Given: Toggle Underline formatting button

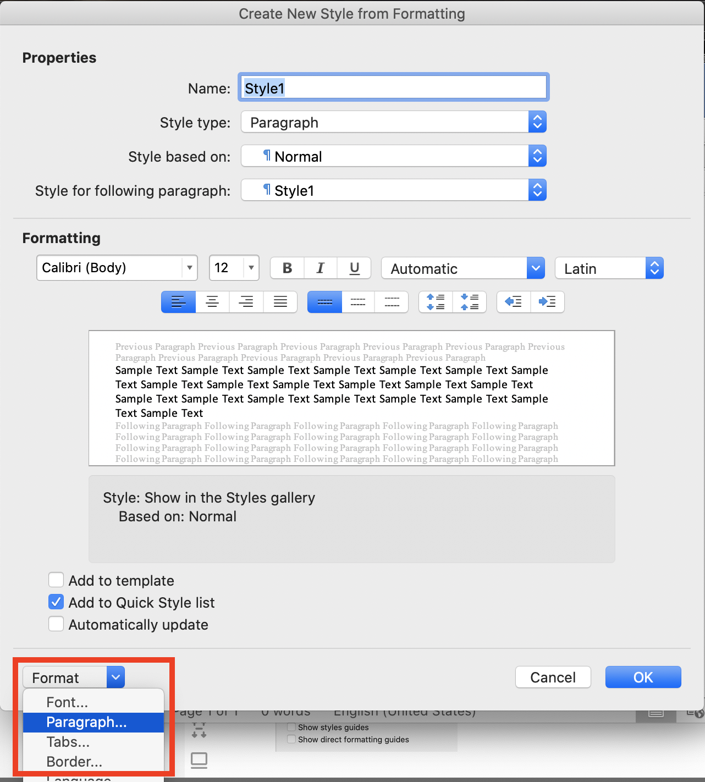Looking at the screenshot, I should (354, 268).
